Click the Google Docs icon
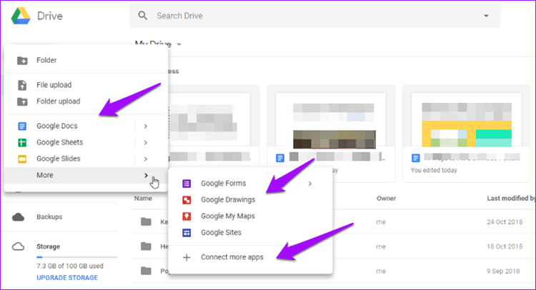536x290 pixels. (x=22, y=126)
